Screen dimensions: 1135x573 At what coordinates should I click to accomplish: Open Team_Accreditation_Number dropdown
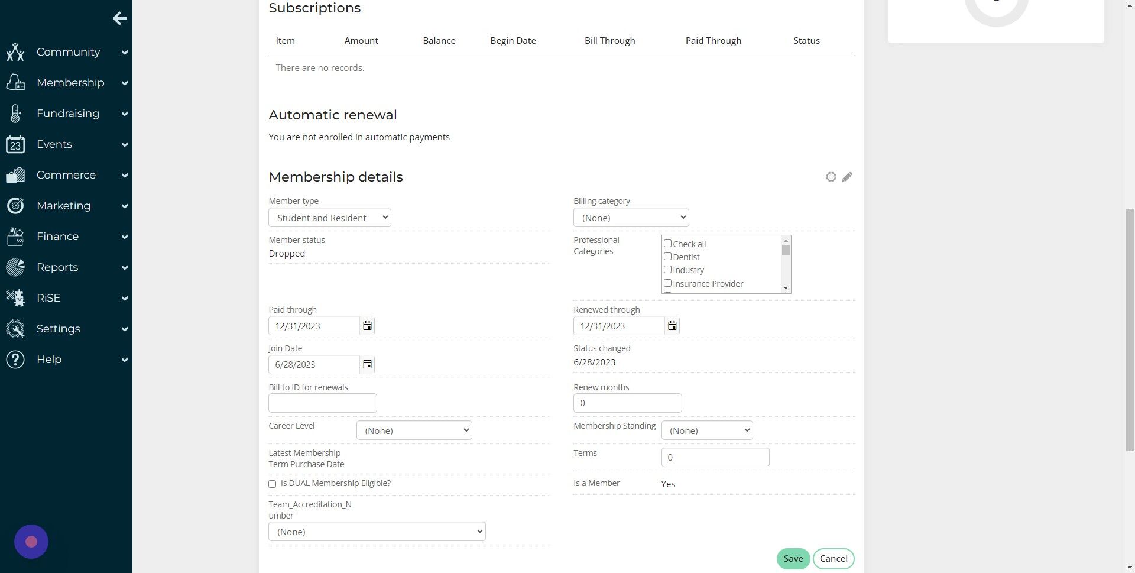[377, 532]
